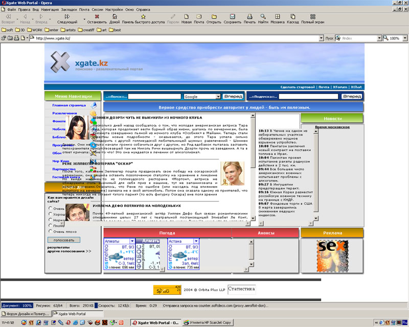The width and height of the screenshot is (409, 327).
Task: Click down arrow of Анонсы panel scrollbar
Action: [x=251, y=264]
